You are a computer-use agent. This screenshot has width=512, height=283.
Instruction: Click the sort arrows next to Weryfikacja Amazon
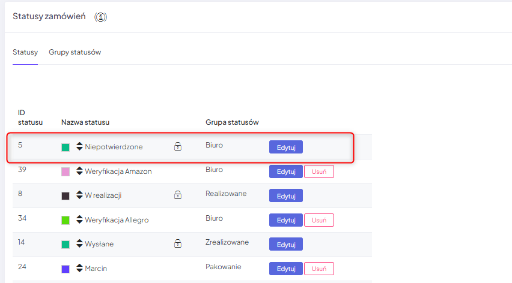[x=79, y=171]
